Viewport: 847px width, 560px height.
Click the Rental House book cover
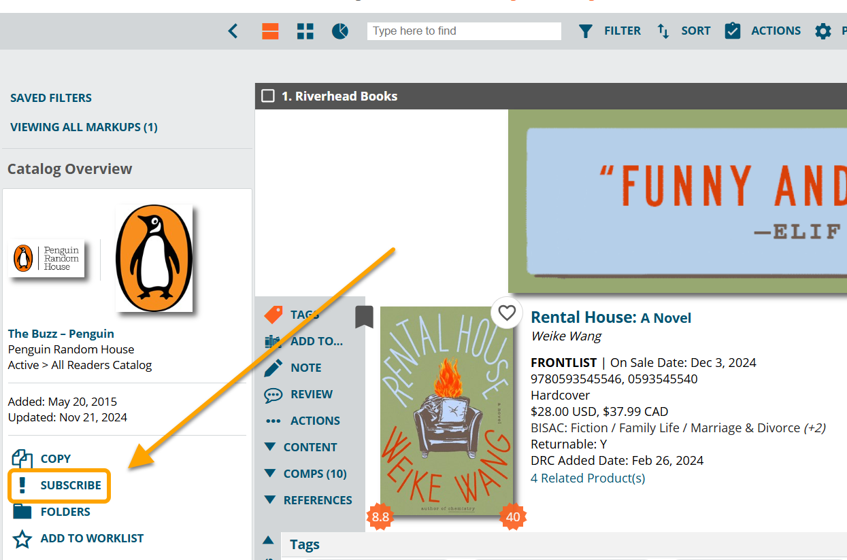446,410
